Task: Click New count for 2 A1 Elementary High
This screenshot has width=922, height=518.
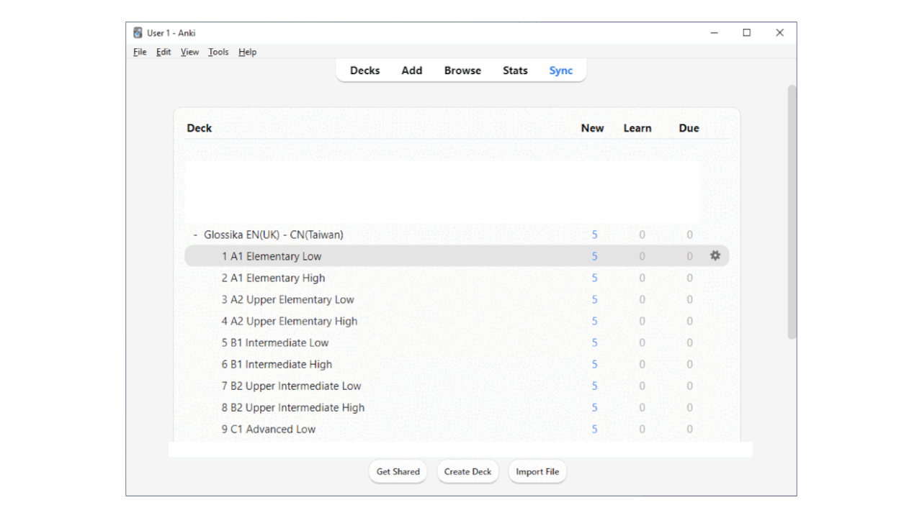Action: click(594, 278)
